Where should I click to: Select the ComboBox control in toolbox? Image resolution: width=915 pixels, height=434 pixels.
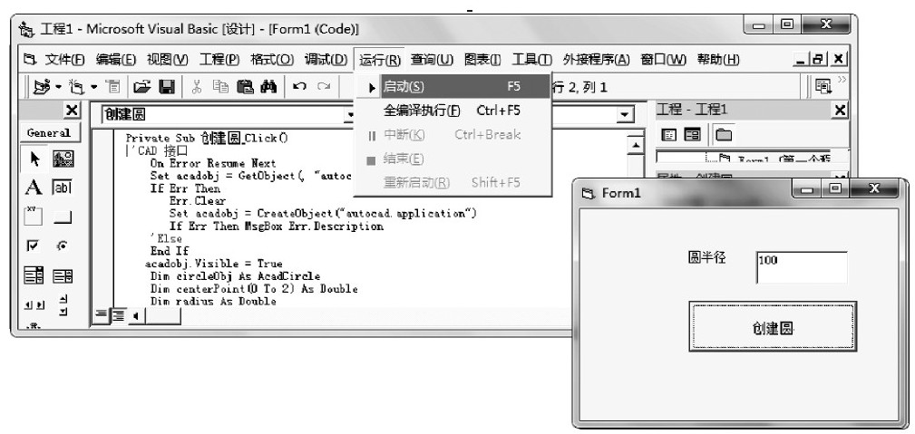(34, 275)
